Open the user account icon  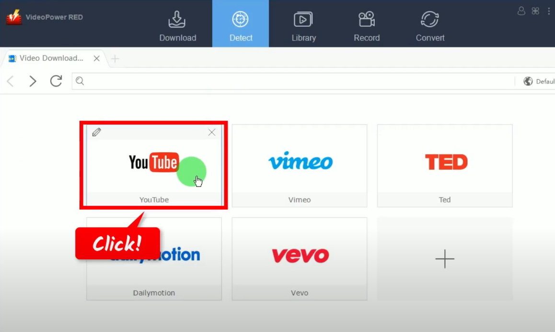(521, 11)
